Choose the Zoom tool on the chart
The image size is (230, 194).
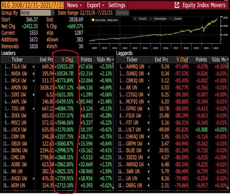pyautogui.click(x=176, y=19)
